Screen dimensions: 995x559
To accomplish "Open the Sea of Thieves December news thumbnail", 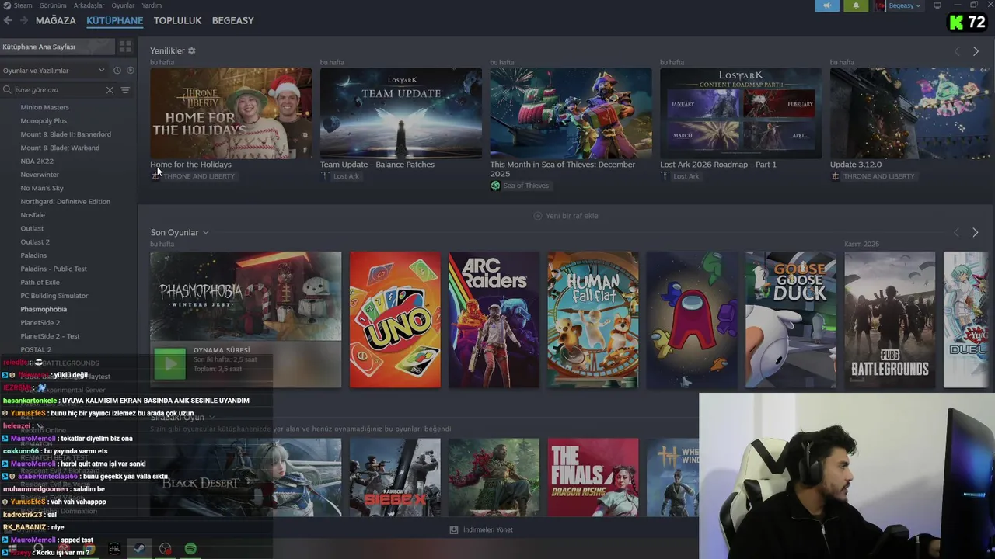I will [x=571, y=113].
